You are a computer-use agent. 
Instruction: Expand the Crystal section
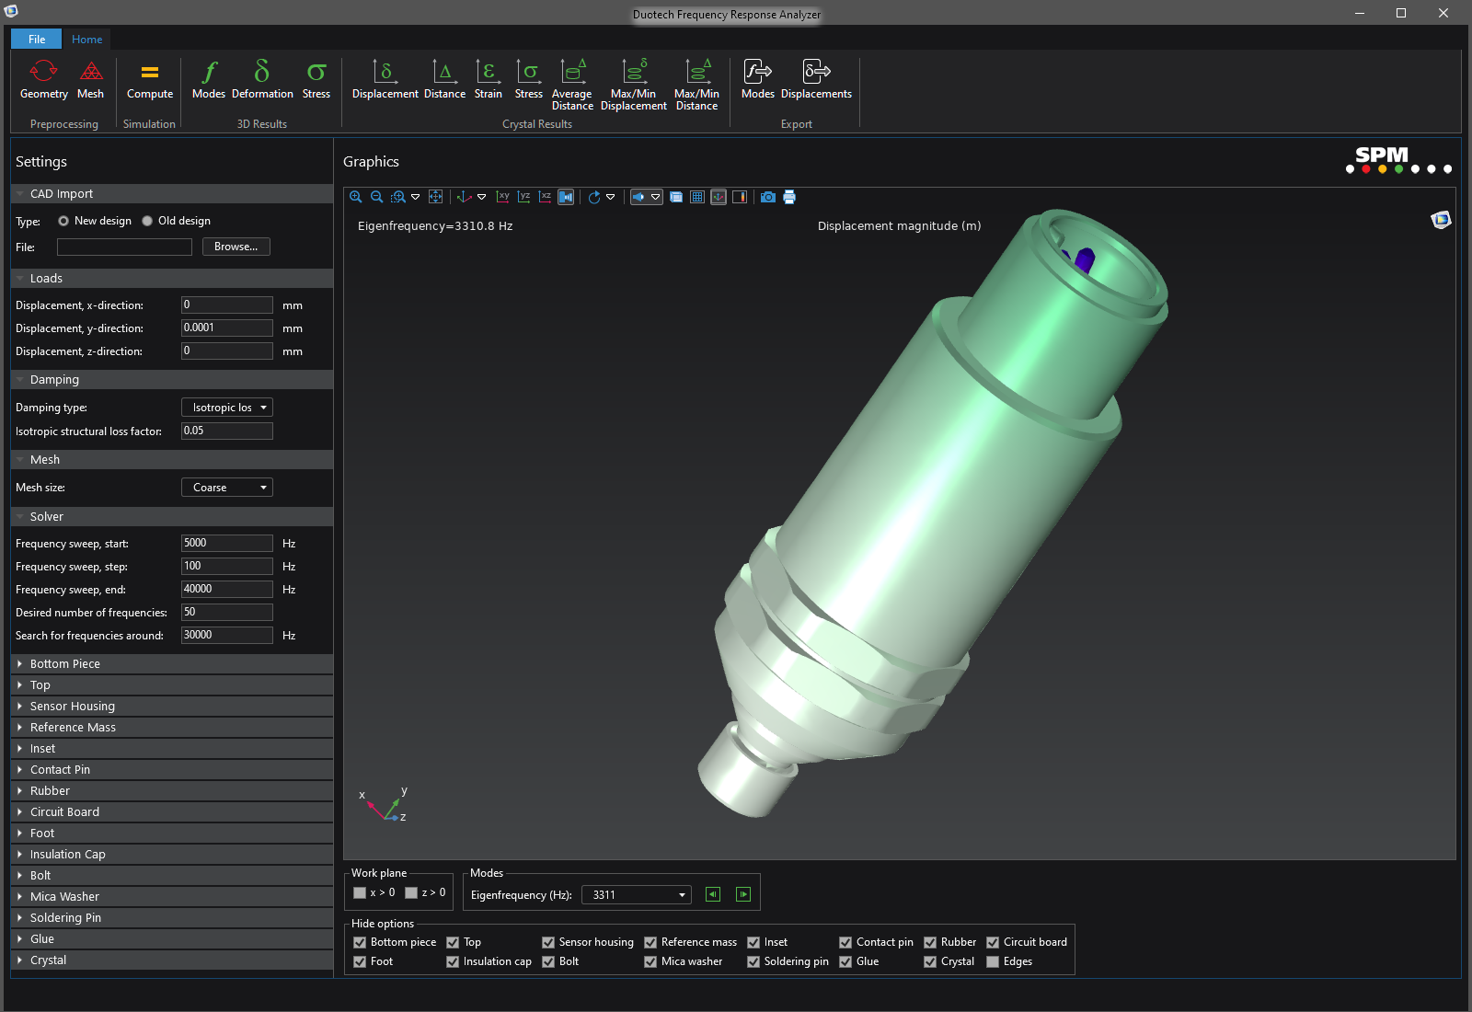(172, 960)
